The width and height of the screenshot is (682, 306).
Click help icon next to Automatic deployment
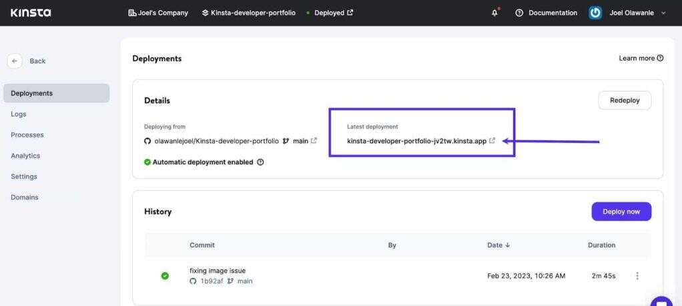click(260, 162)
